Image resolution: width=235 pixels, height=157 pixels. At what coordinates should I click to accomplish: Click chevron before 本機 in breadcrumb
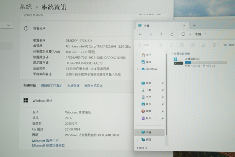tap(190, 34)
